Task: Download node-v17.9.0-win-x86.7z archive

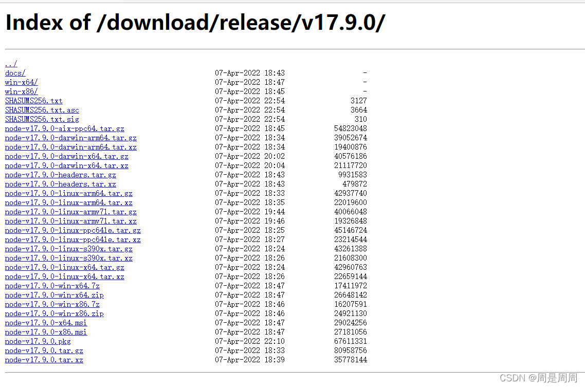Action: click(52, 304)
